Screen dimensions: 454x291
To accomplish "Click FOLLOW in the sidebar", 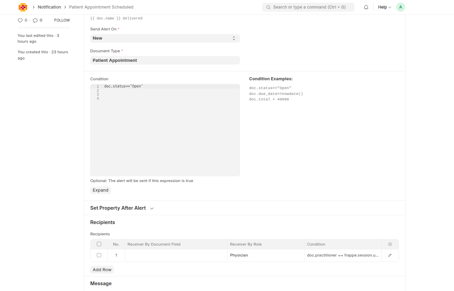I will tap(62, 20).
